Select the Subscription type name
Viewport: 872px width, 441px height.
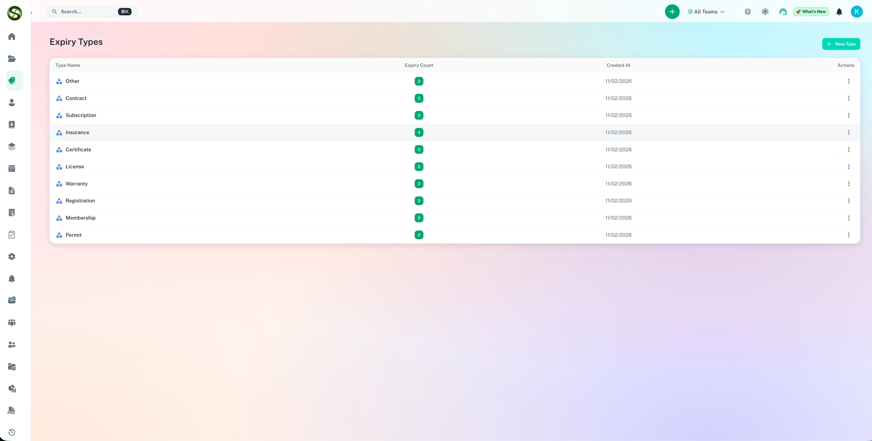81,115
